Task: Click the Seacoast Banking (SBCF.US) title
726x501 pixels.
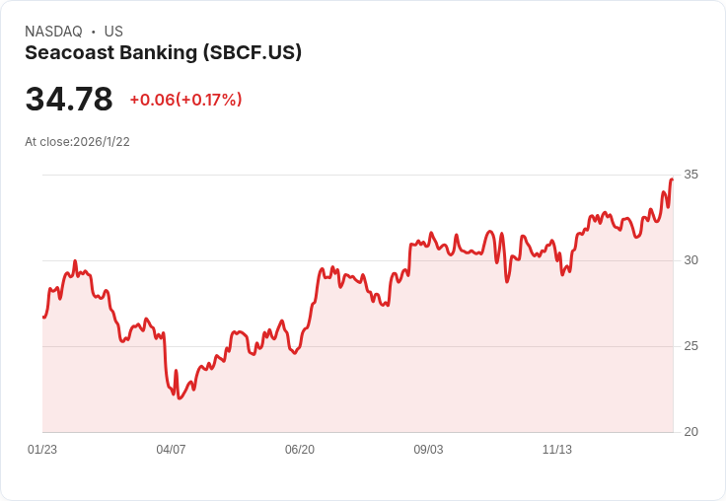Action: tap(163, 53)
